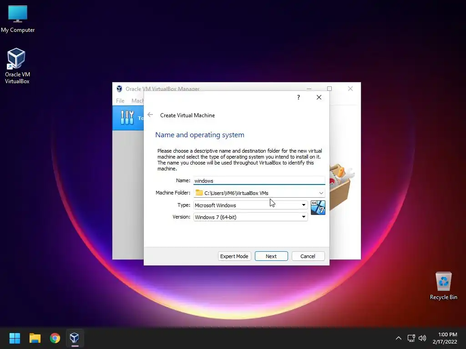
Task: Click the help question mark button
Action: (x=299, y=97)
